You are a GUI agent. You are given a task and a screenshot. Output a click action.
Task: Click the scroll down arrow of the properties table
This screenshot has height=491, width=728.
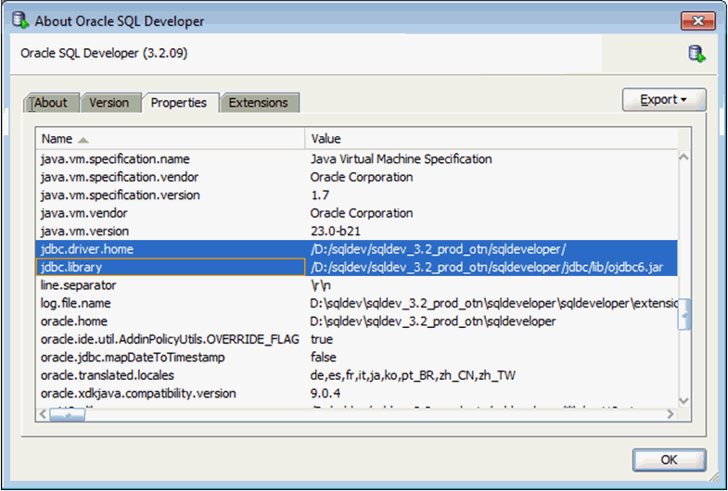(x=683, y=400)
